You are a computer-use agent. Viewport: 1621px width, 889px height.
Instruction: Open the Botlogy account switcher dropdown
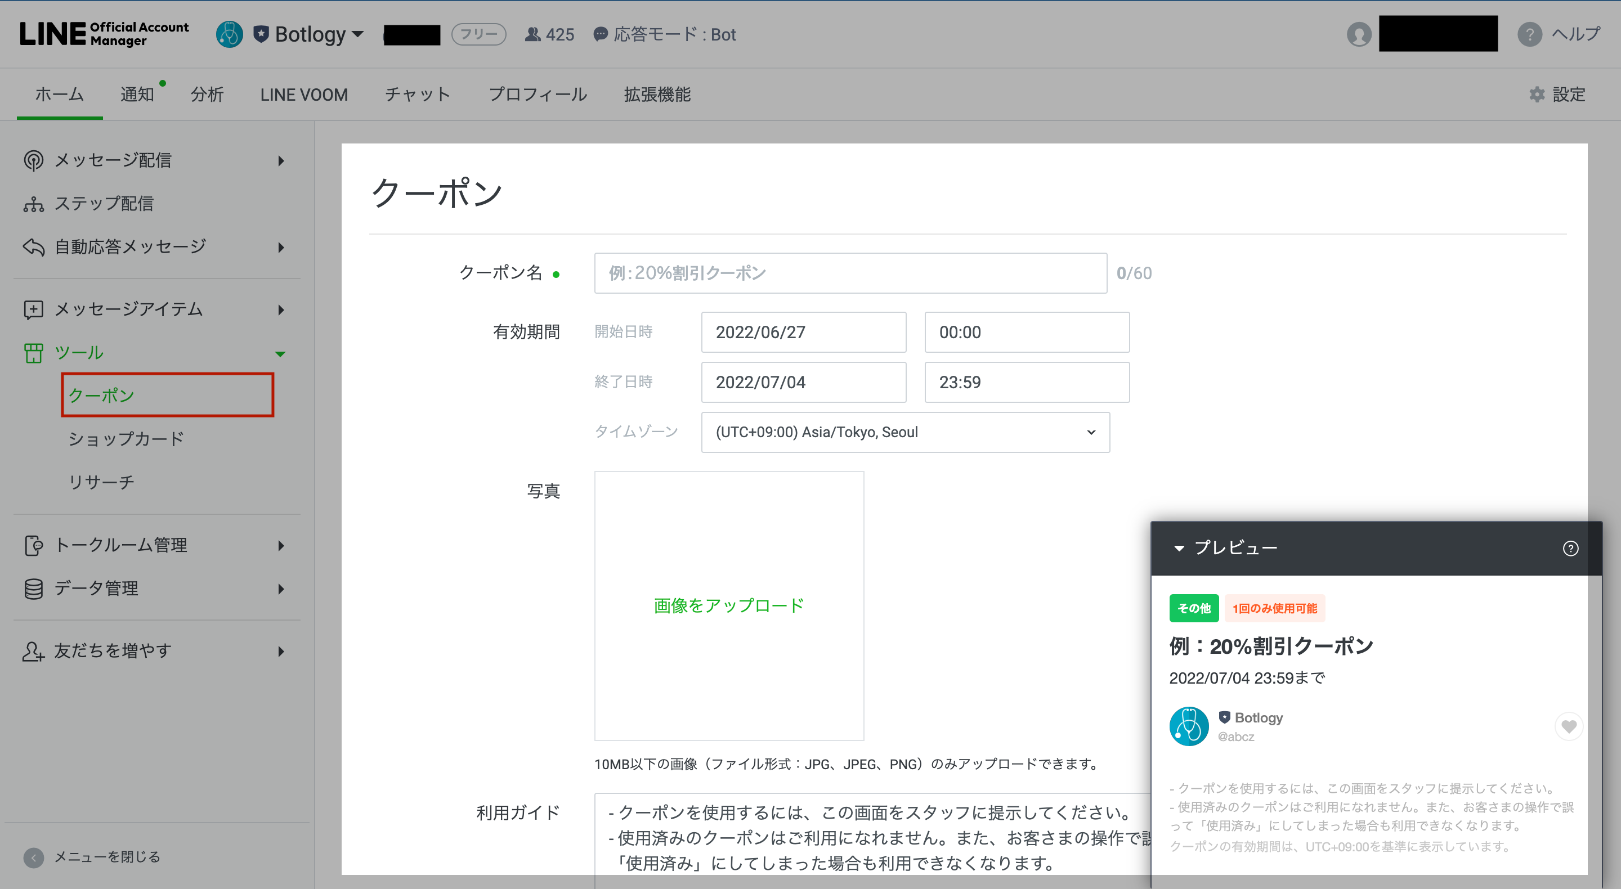point(357,34)
